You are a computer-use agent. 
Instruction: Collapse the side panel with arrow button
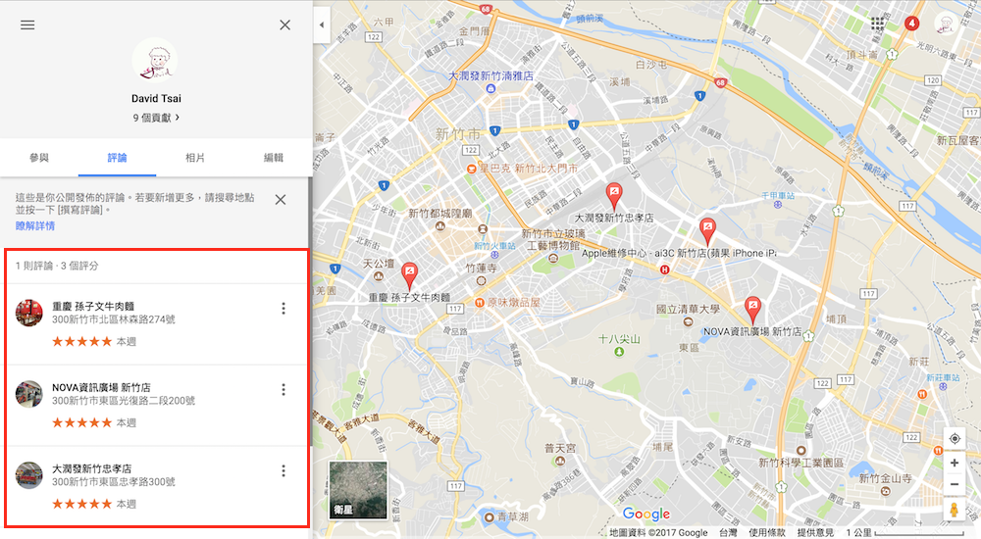pyautogui.click(x=322, y=25)
